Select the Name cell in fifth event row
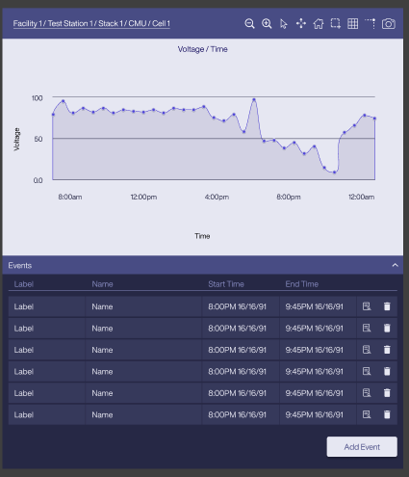 click(143, 393)
